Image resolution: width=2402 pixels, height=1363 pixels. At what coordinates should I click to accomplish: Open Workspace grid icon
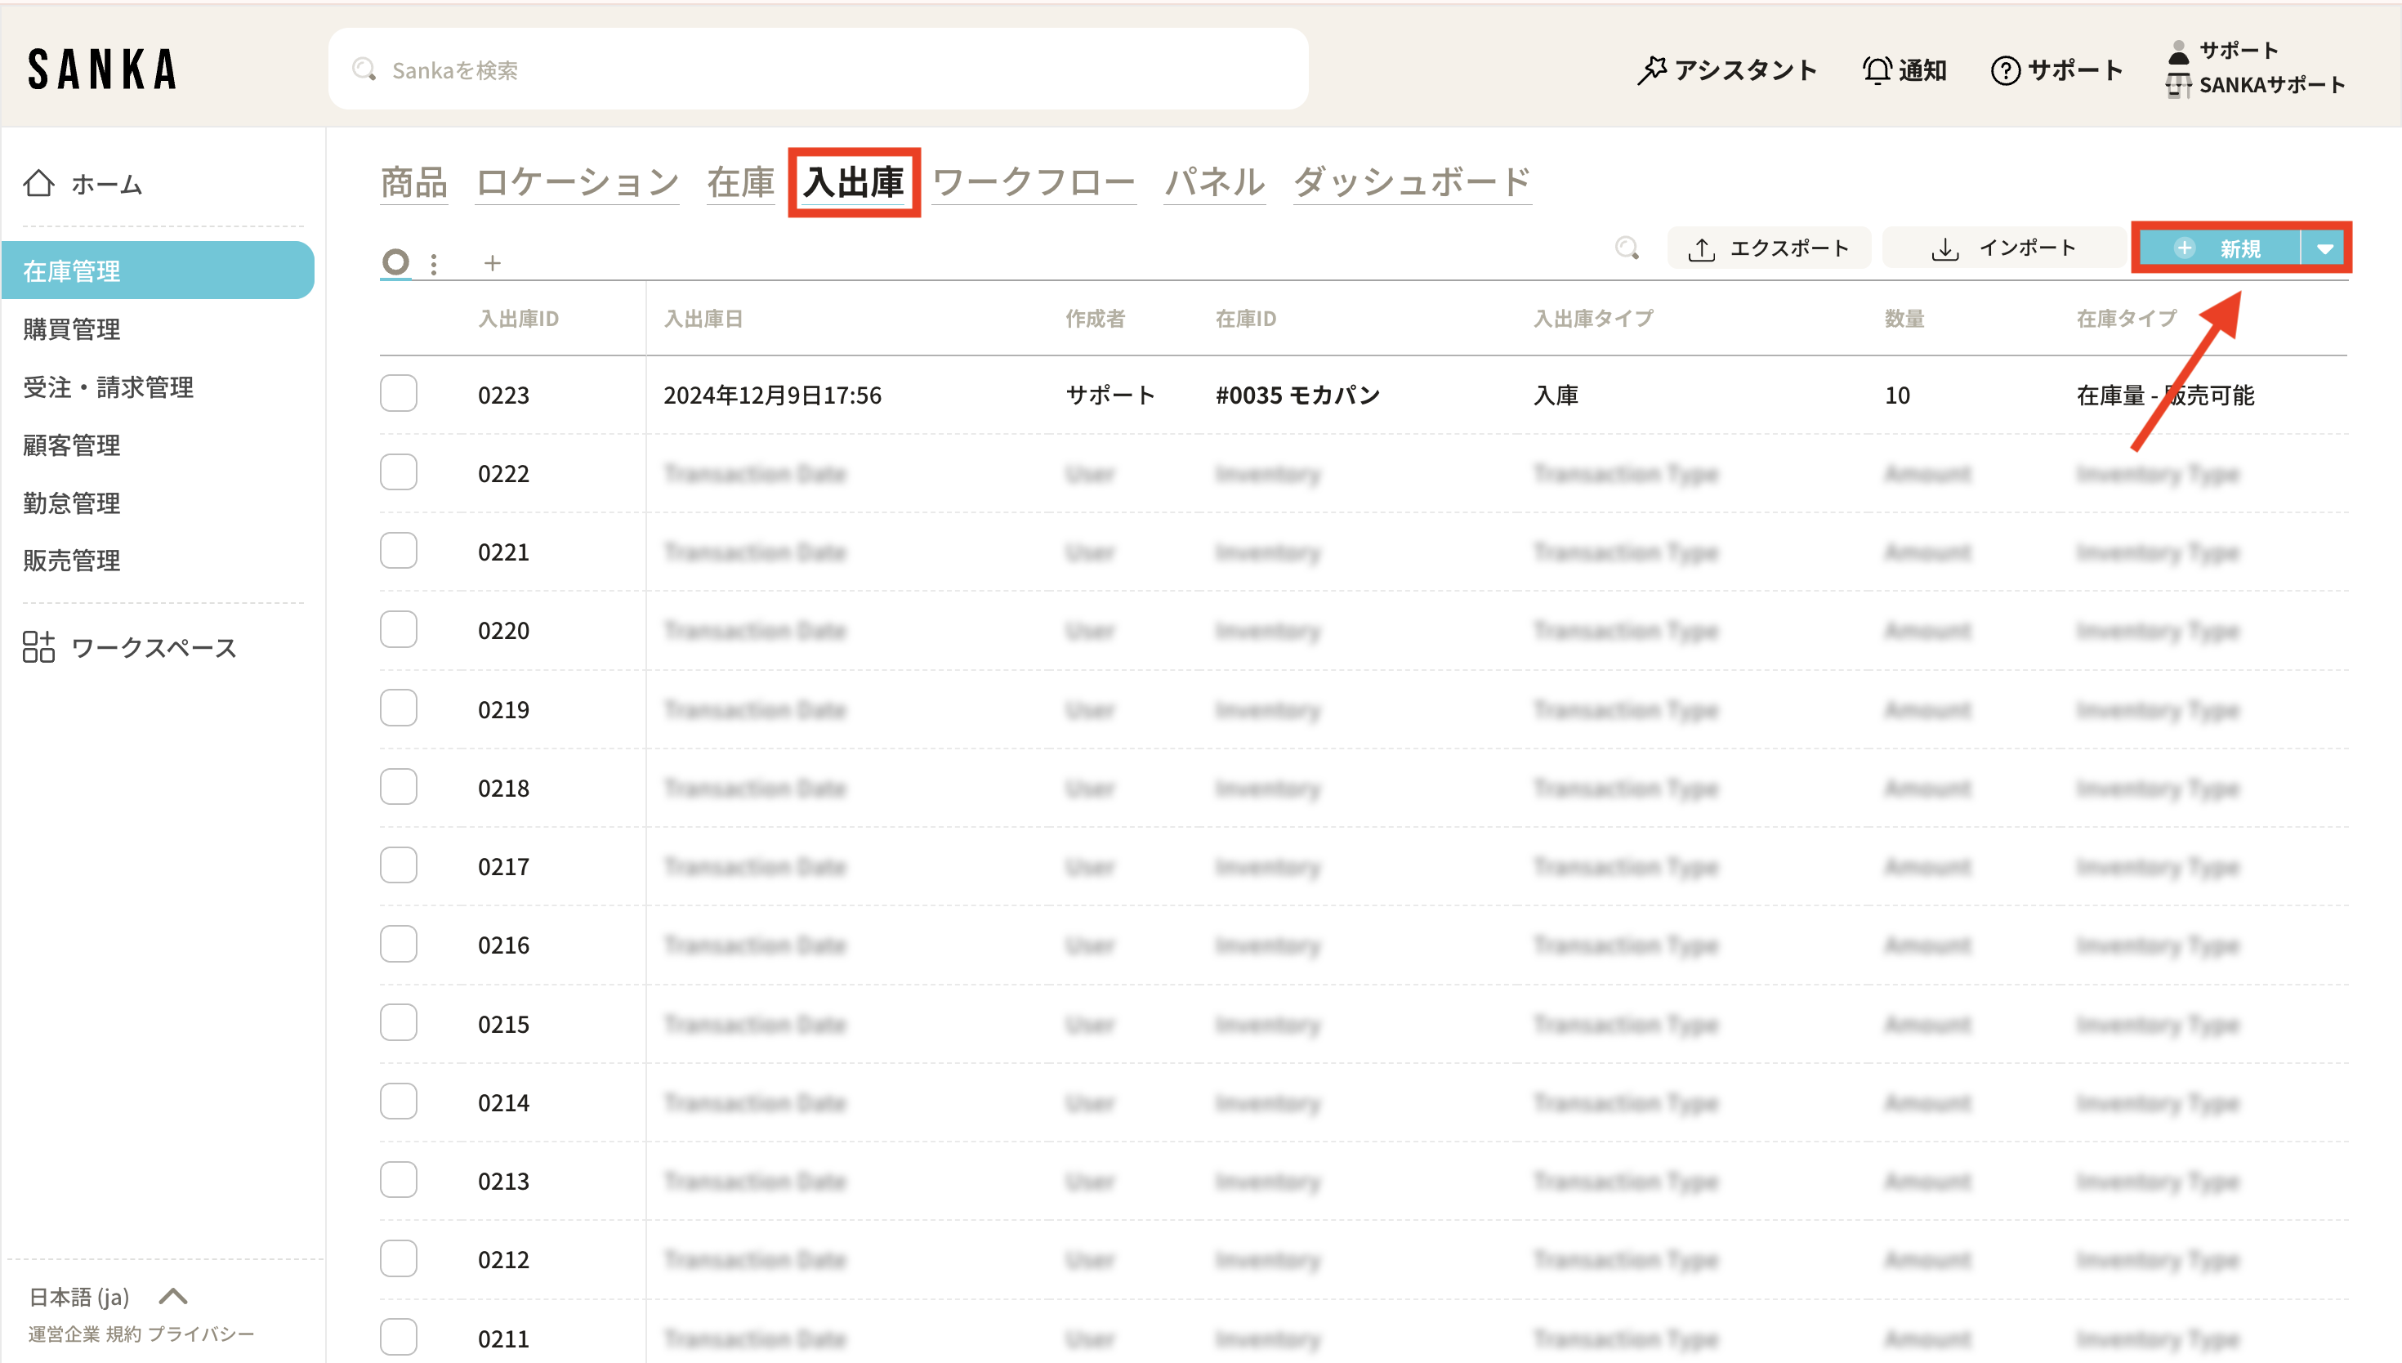click(x=38, y=647)
